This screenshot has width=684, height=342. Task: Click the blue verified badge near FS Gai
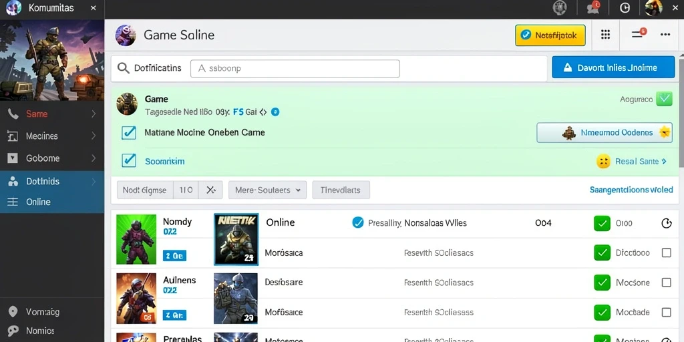[275, 112]
